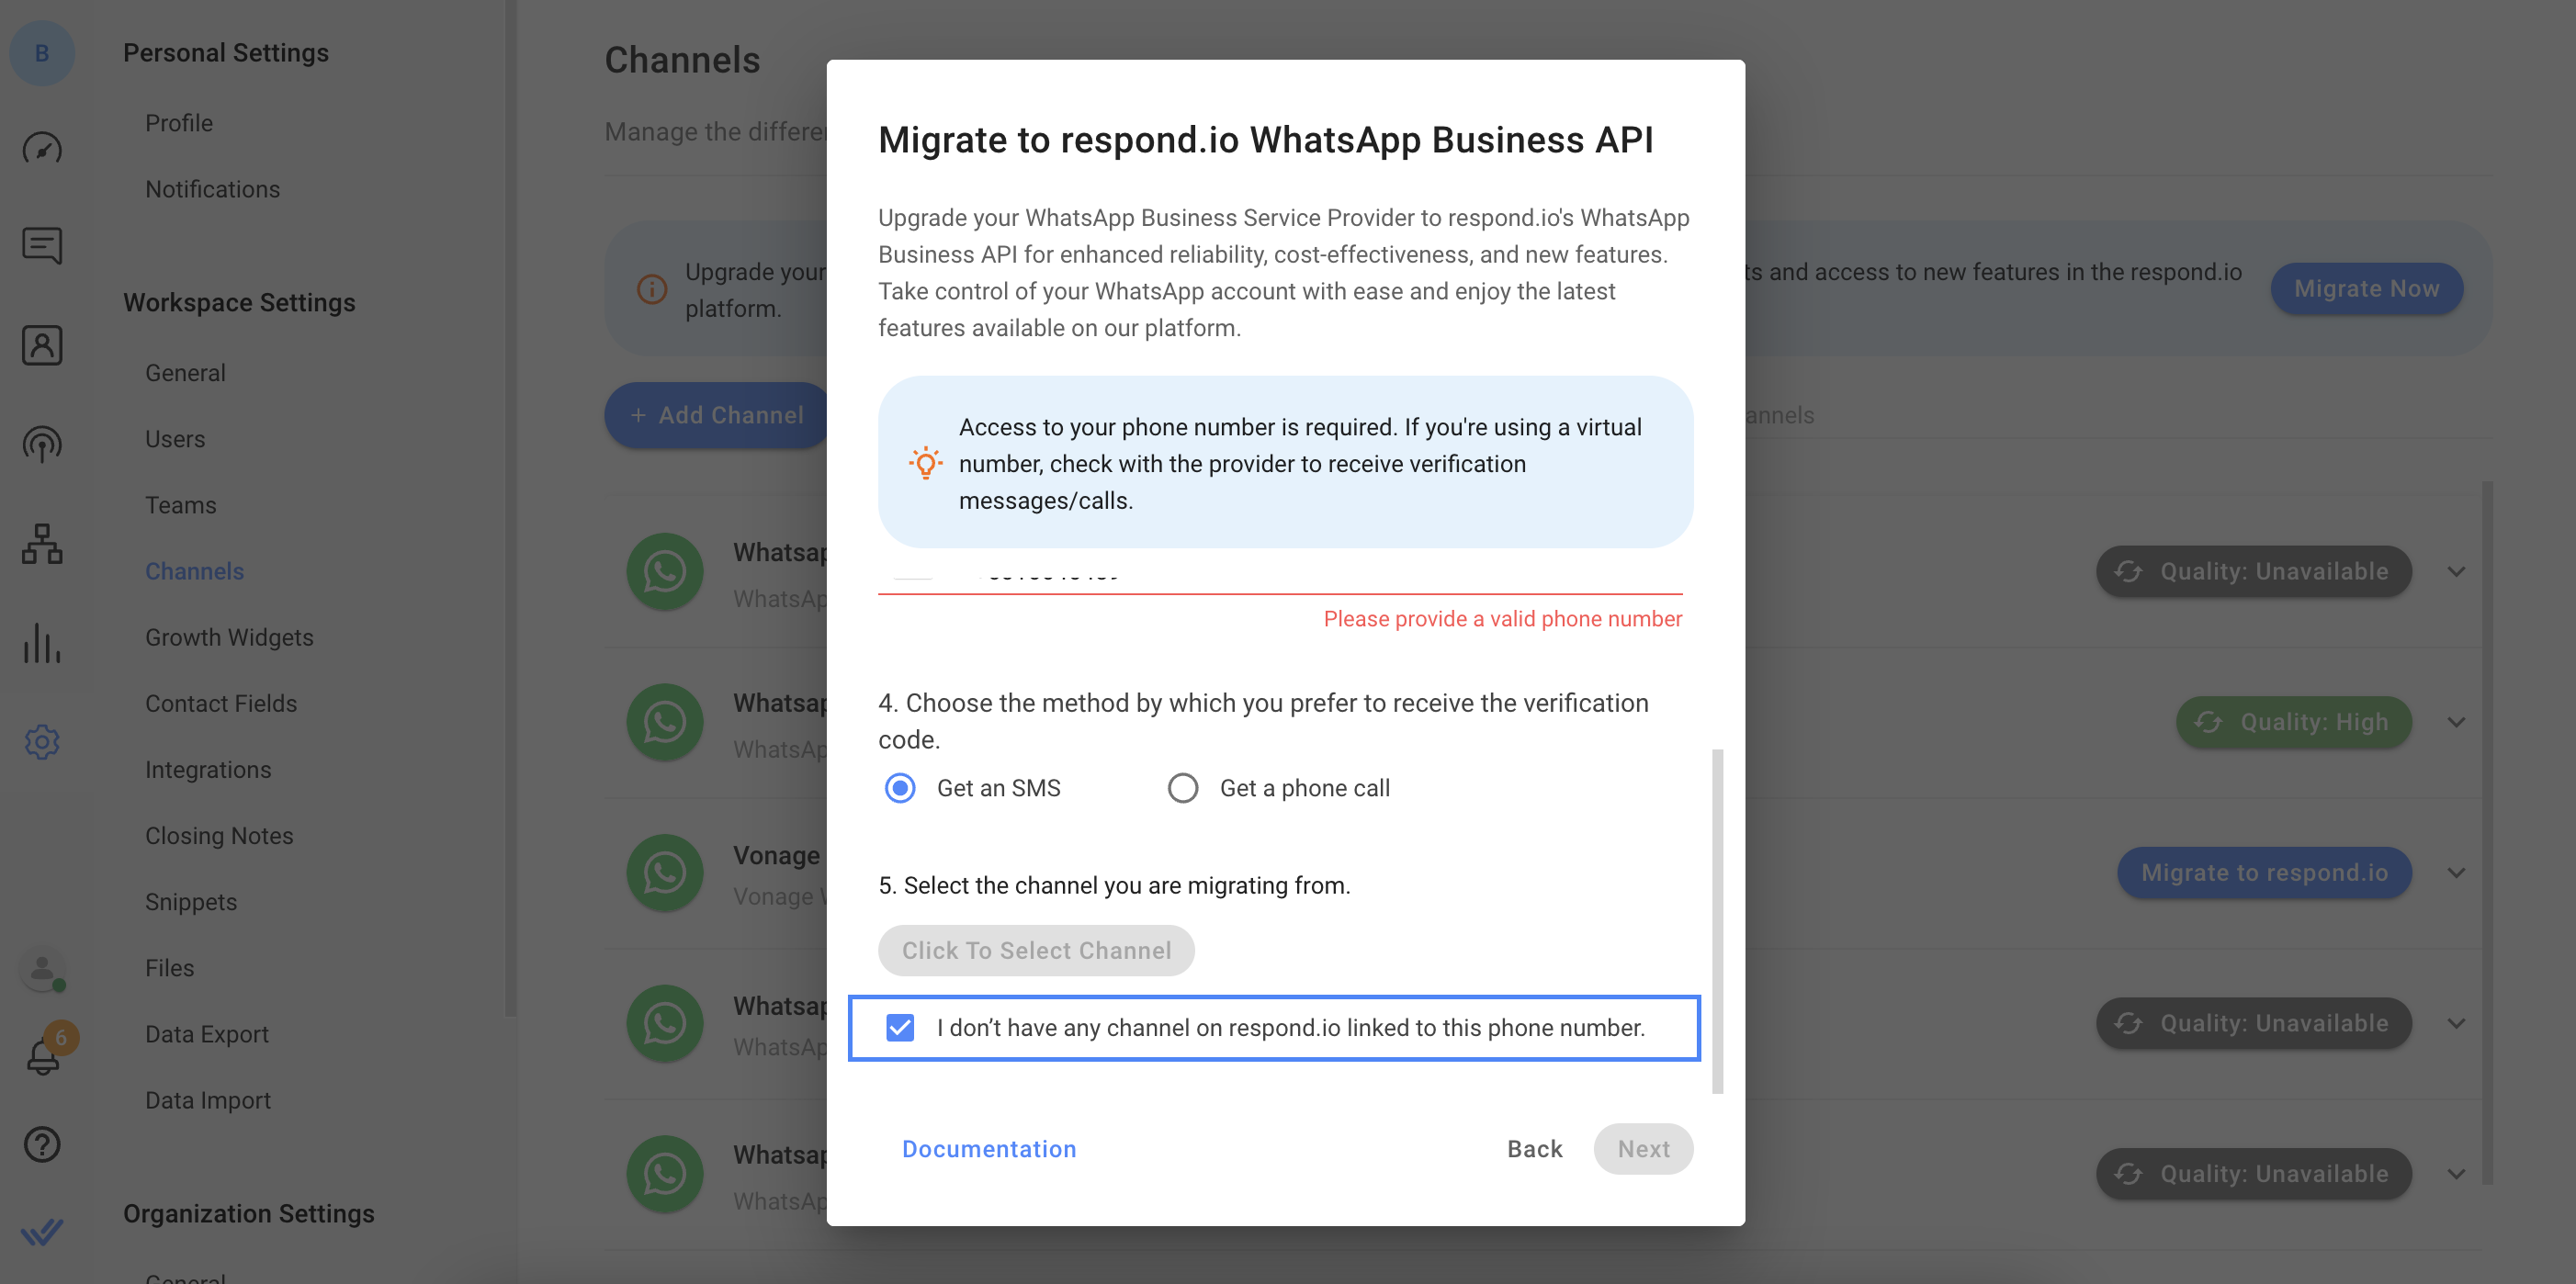Click the Add Channel button
Screen dimensions: 2576x1284
pyautogui.click(x=716, y=415)
